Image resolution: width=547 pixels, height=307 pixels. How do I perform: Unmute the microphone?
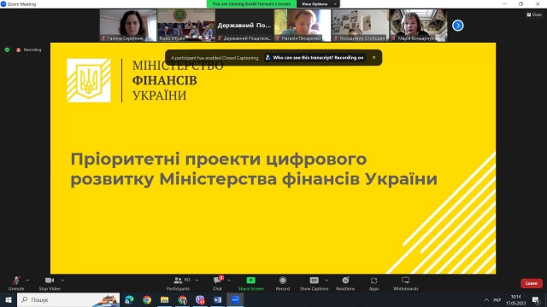coord(16,283)
